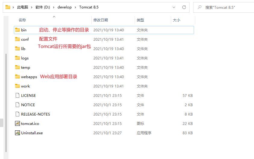Screen dimensions: 254x159
Task: Expand chevron after 此电脑 in breadcrumb
Action: (32, 7)
